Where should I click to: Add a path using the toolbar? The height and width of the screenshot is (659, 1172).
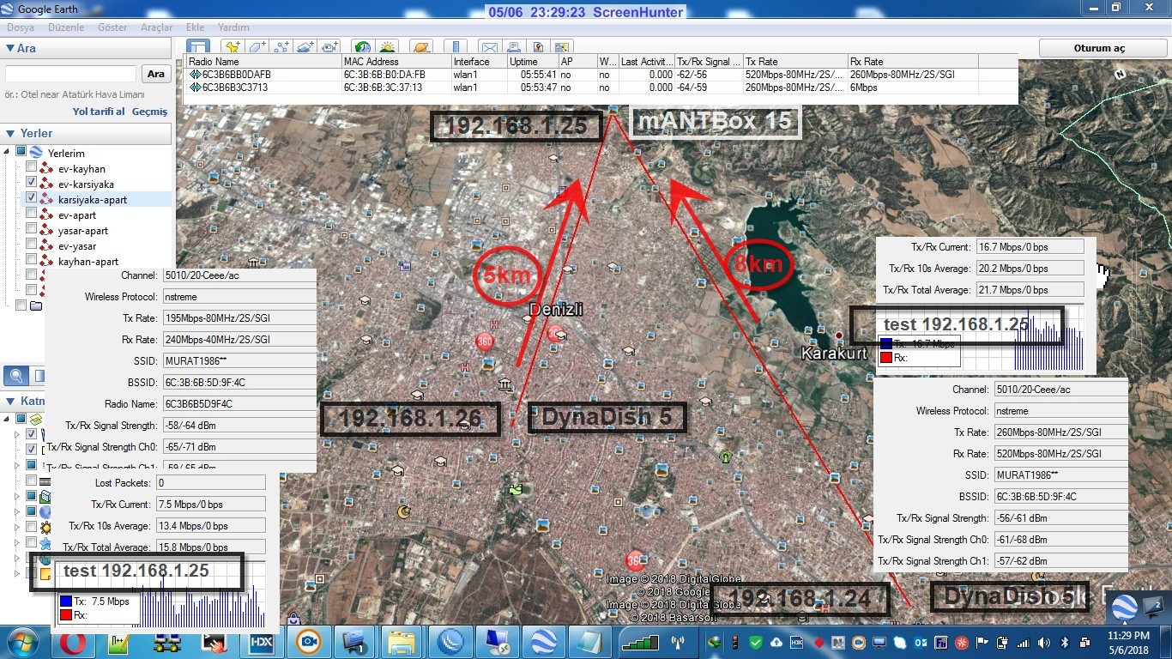[x=281, y=46]
